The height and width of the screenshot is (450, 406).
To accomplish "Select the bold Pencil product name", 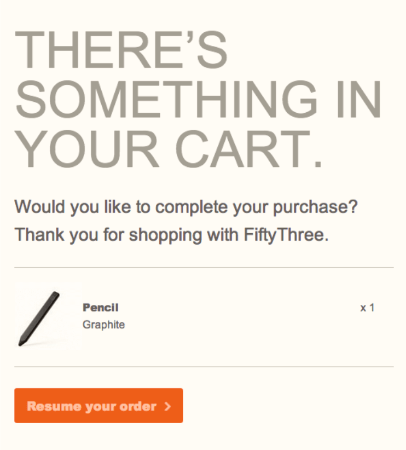I will pos(101,308).
